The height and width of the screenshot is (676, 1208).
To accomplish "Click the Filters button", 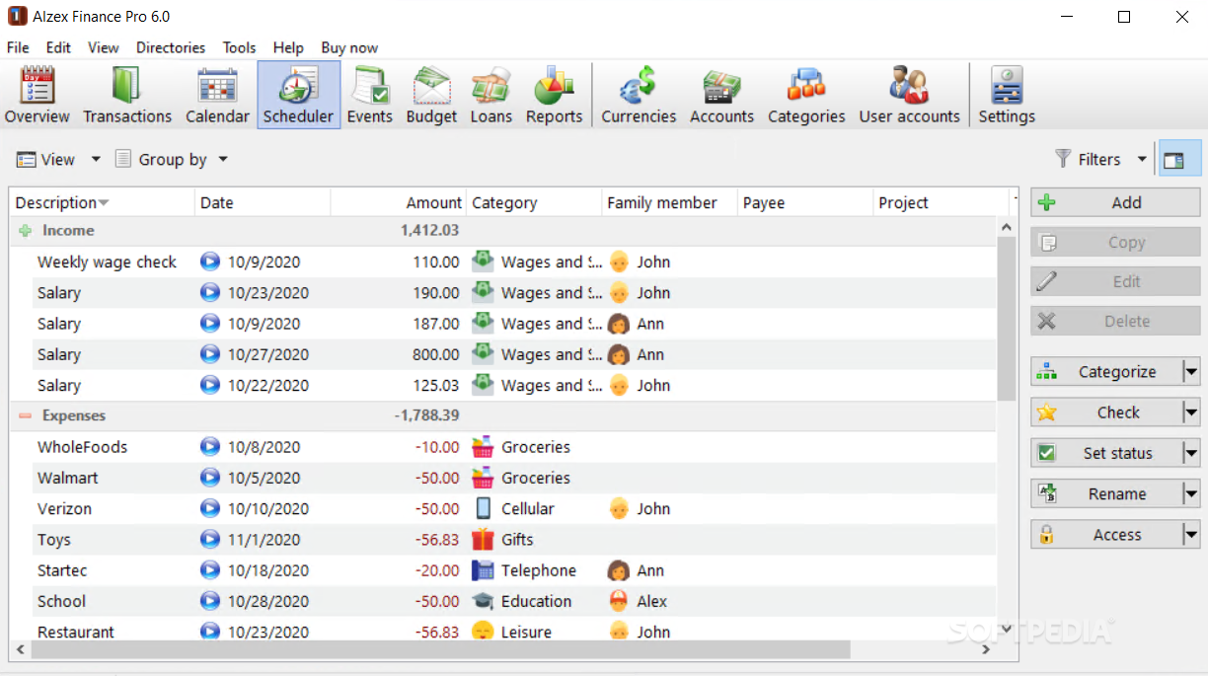I will [1089, 159].
